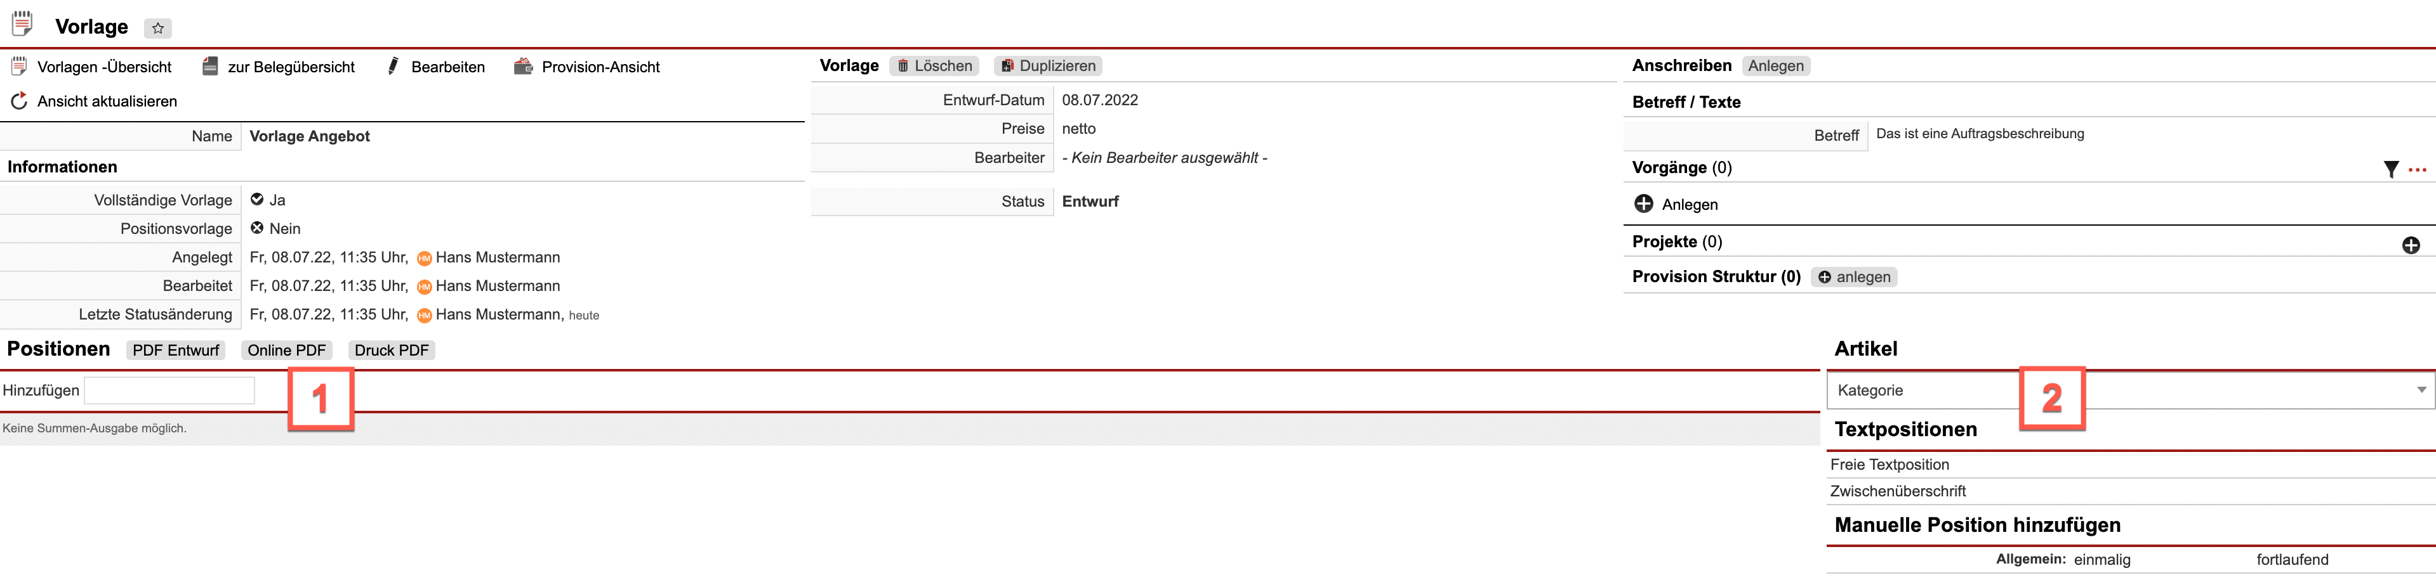Click the Ansicht aktualisieren refresh icon
This screenshot has height=587, width=2436.
coord(19,101)
